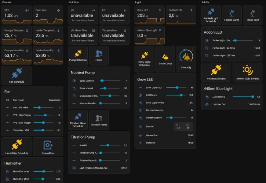Image resolution: width=266 pixels, height=183 pixels.
Task: Adjust the Sunset Duration slider
Action: [176, 117]
